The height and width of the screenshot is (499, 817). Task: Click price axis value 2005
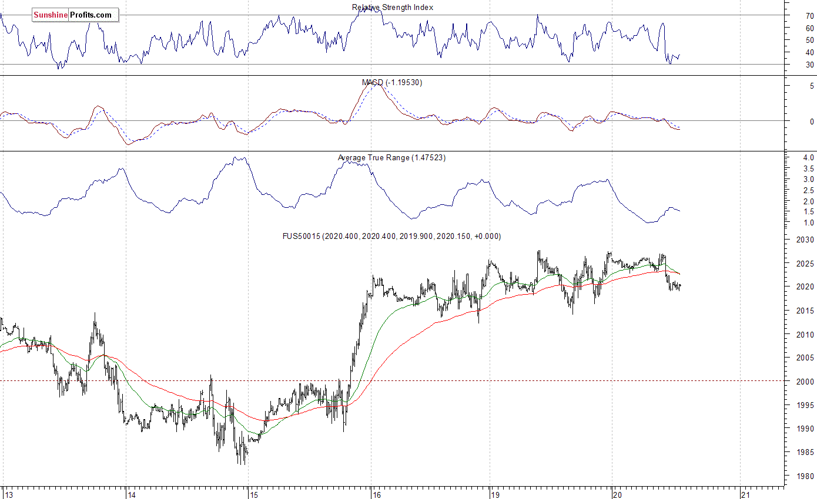point(806,358)
